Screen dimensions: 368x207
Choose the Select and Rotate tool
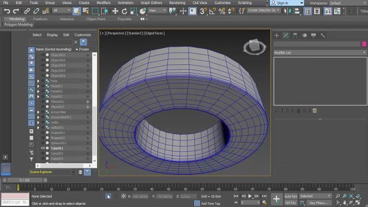[124, 11]
